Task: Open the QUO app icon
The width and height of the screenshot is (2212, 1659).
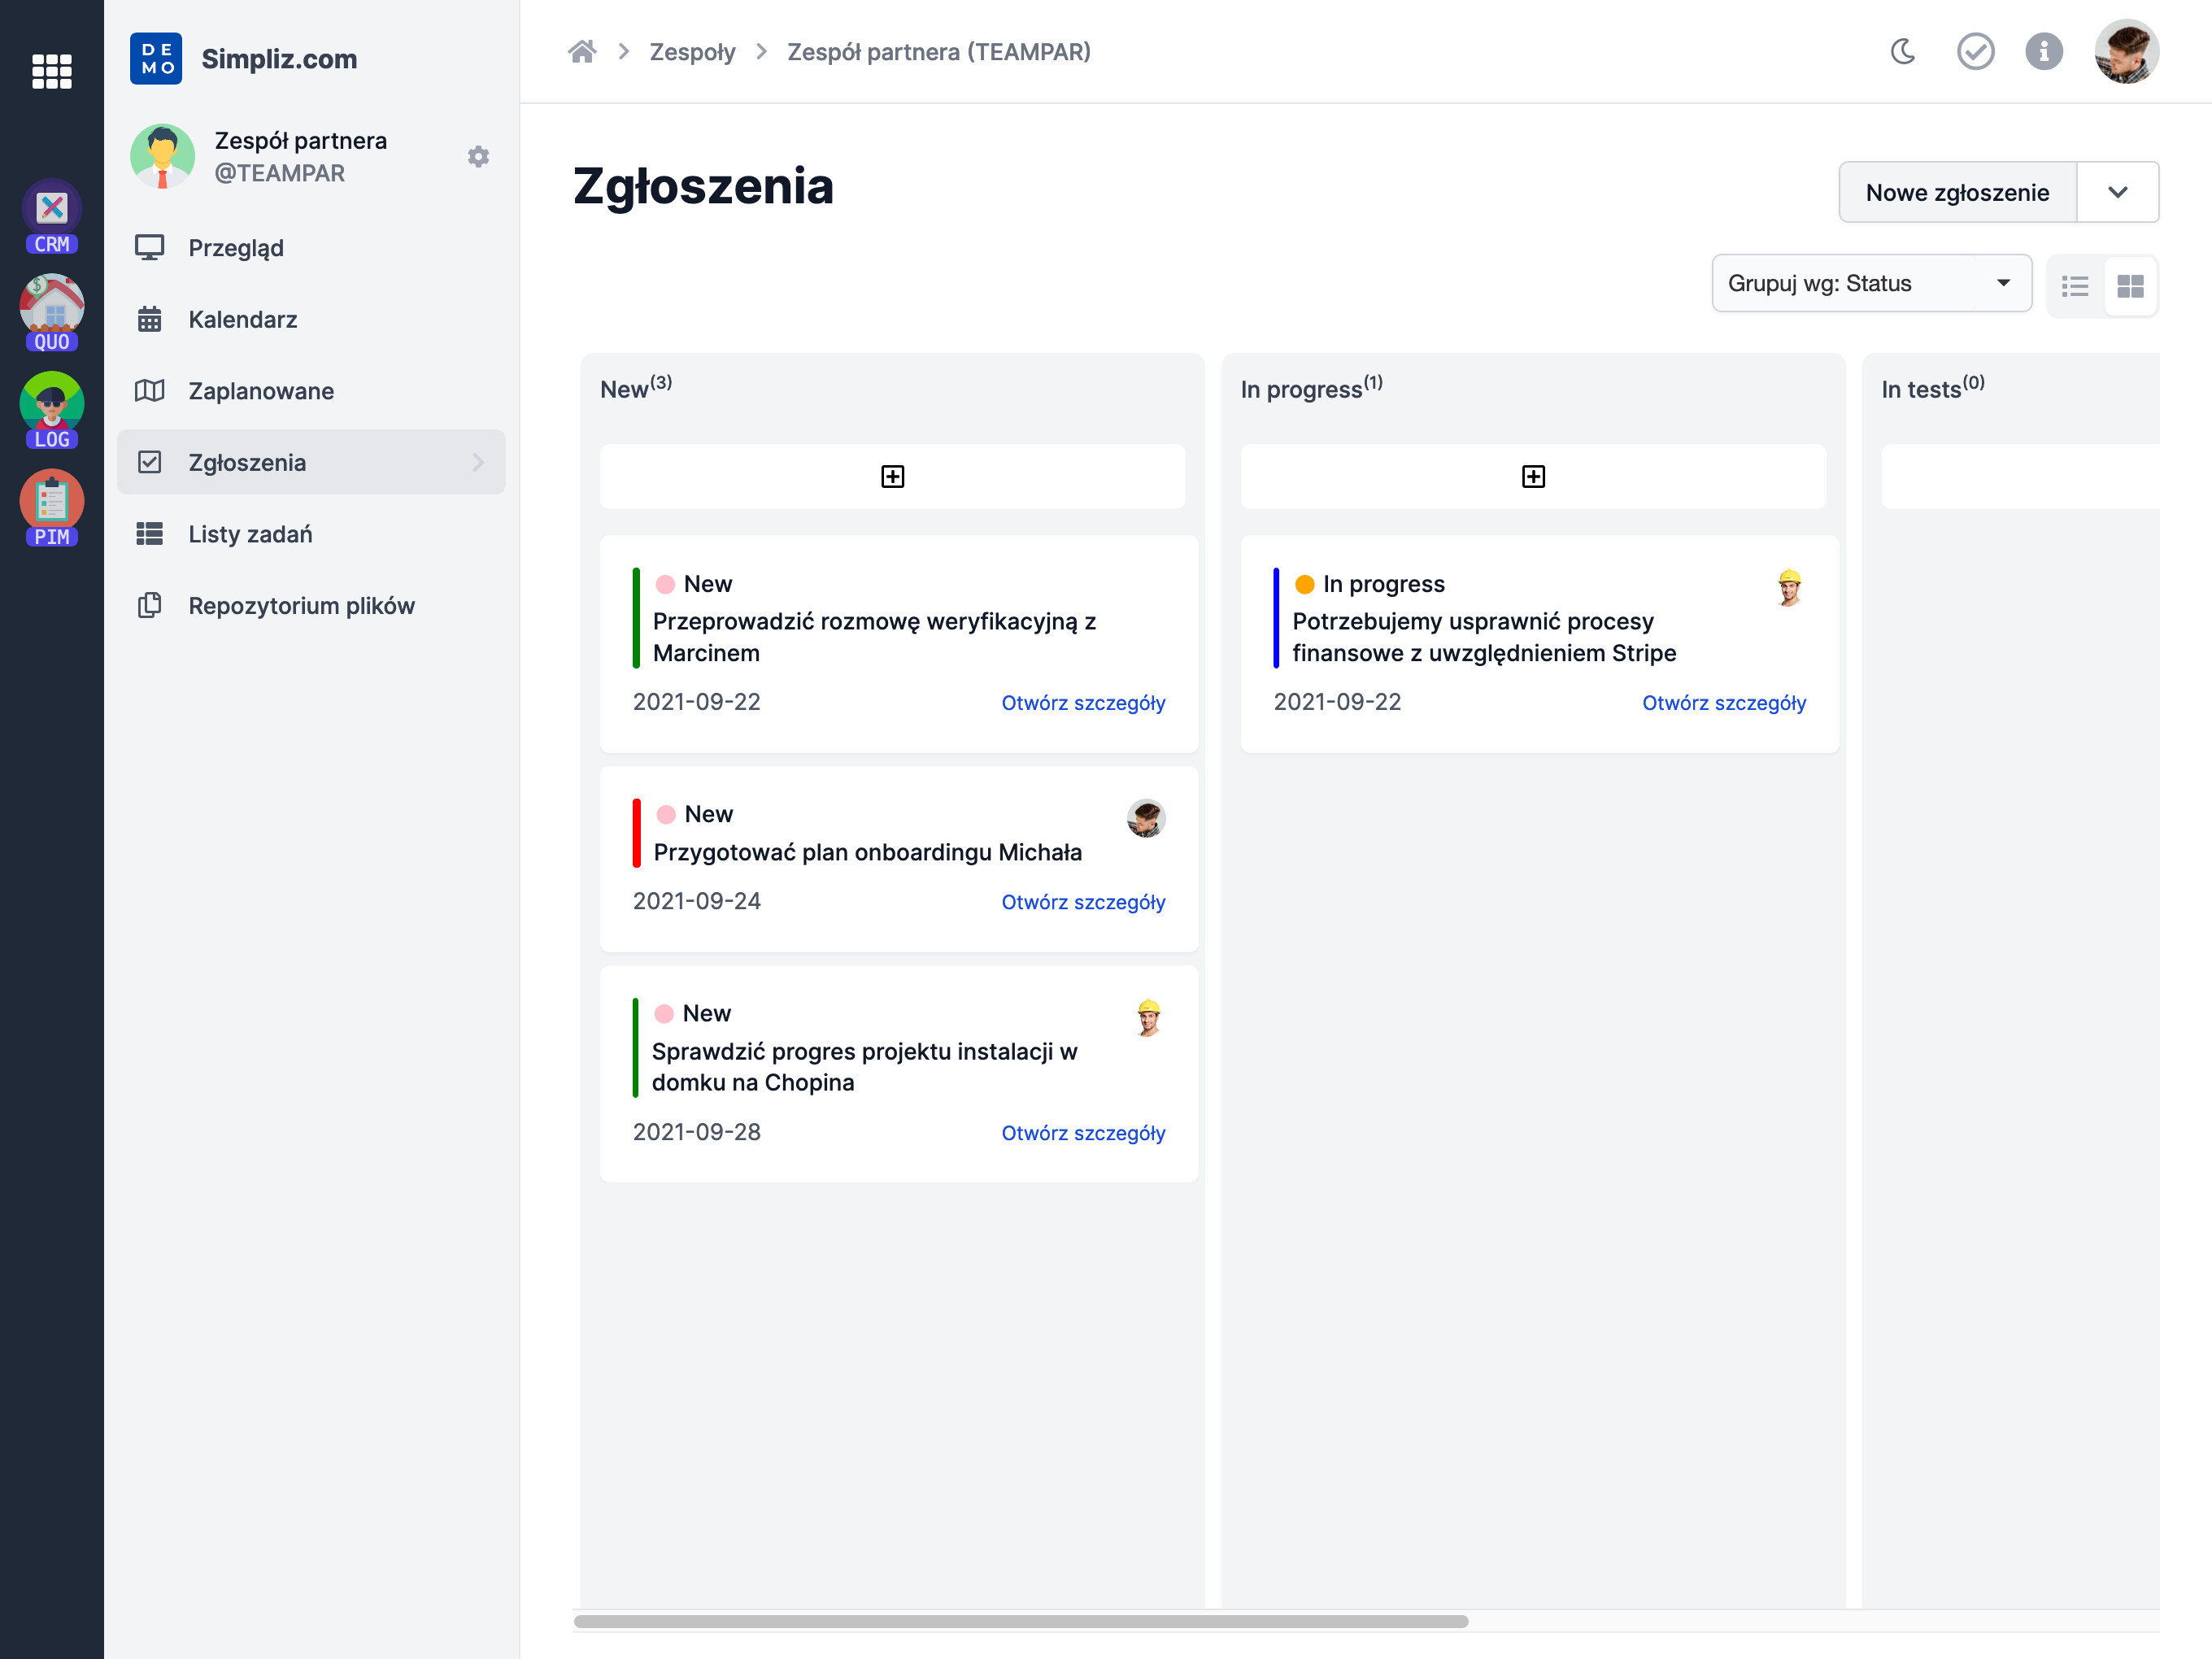Action: click(x=52, y=313)
